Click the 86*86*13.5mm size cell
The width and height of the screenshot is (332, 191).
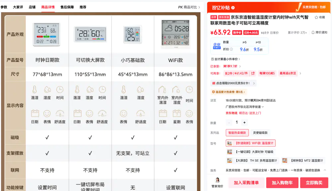pos(176,74)
